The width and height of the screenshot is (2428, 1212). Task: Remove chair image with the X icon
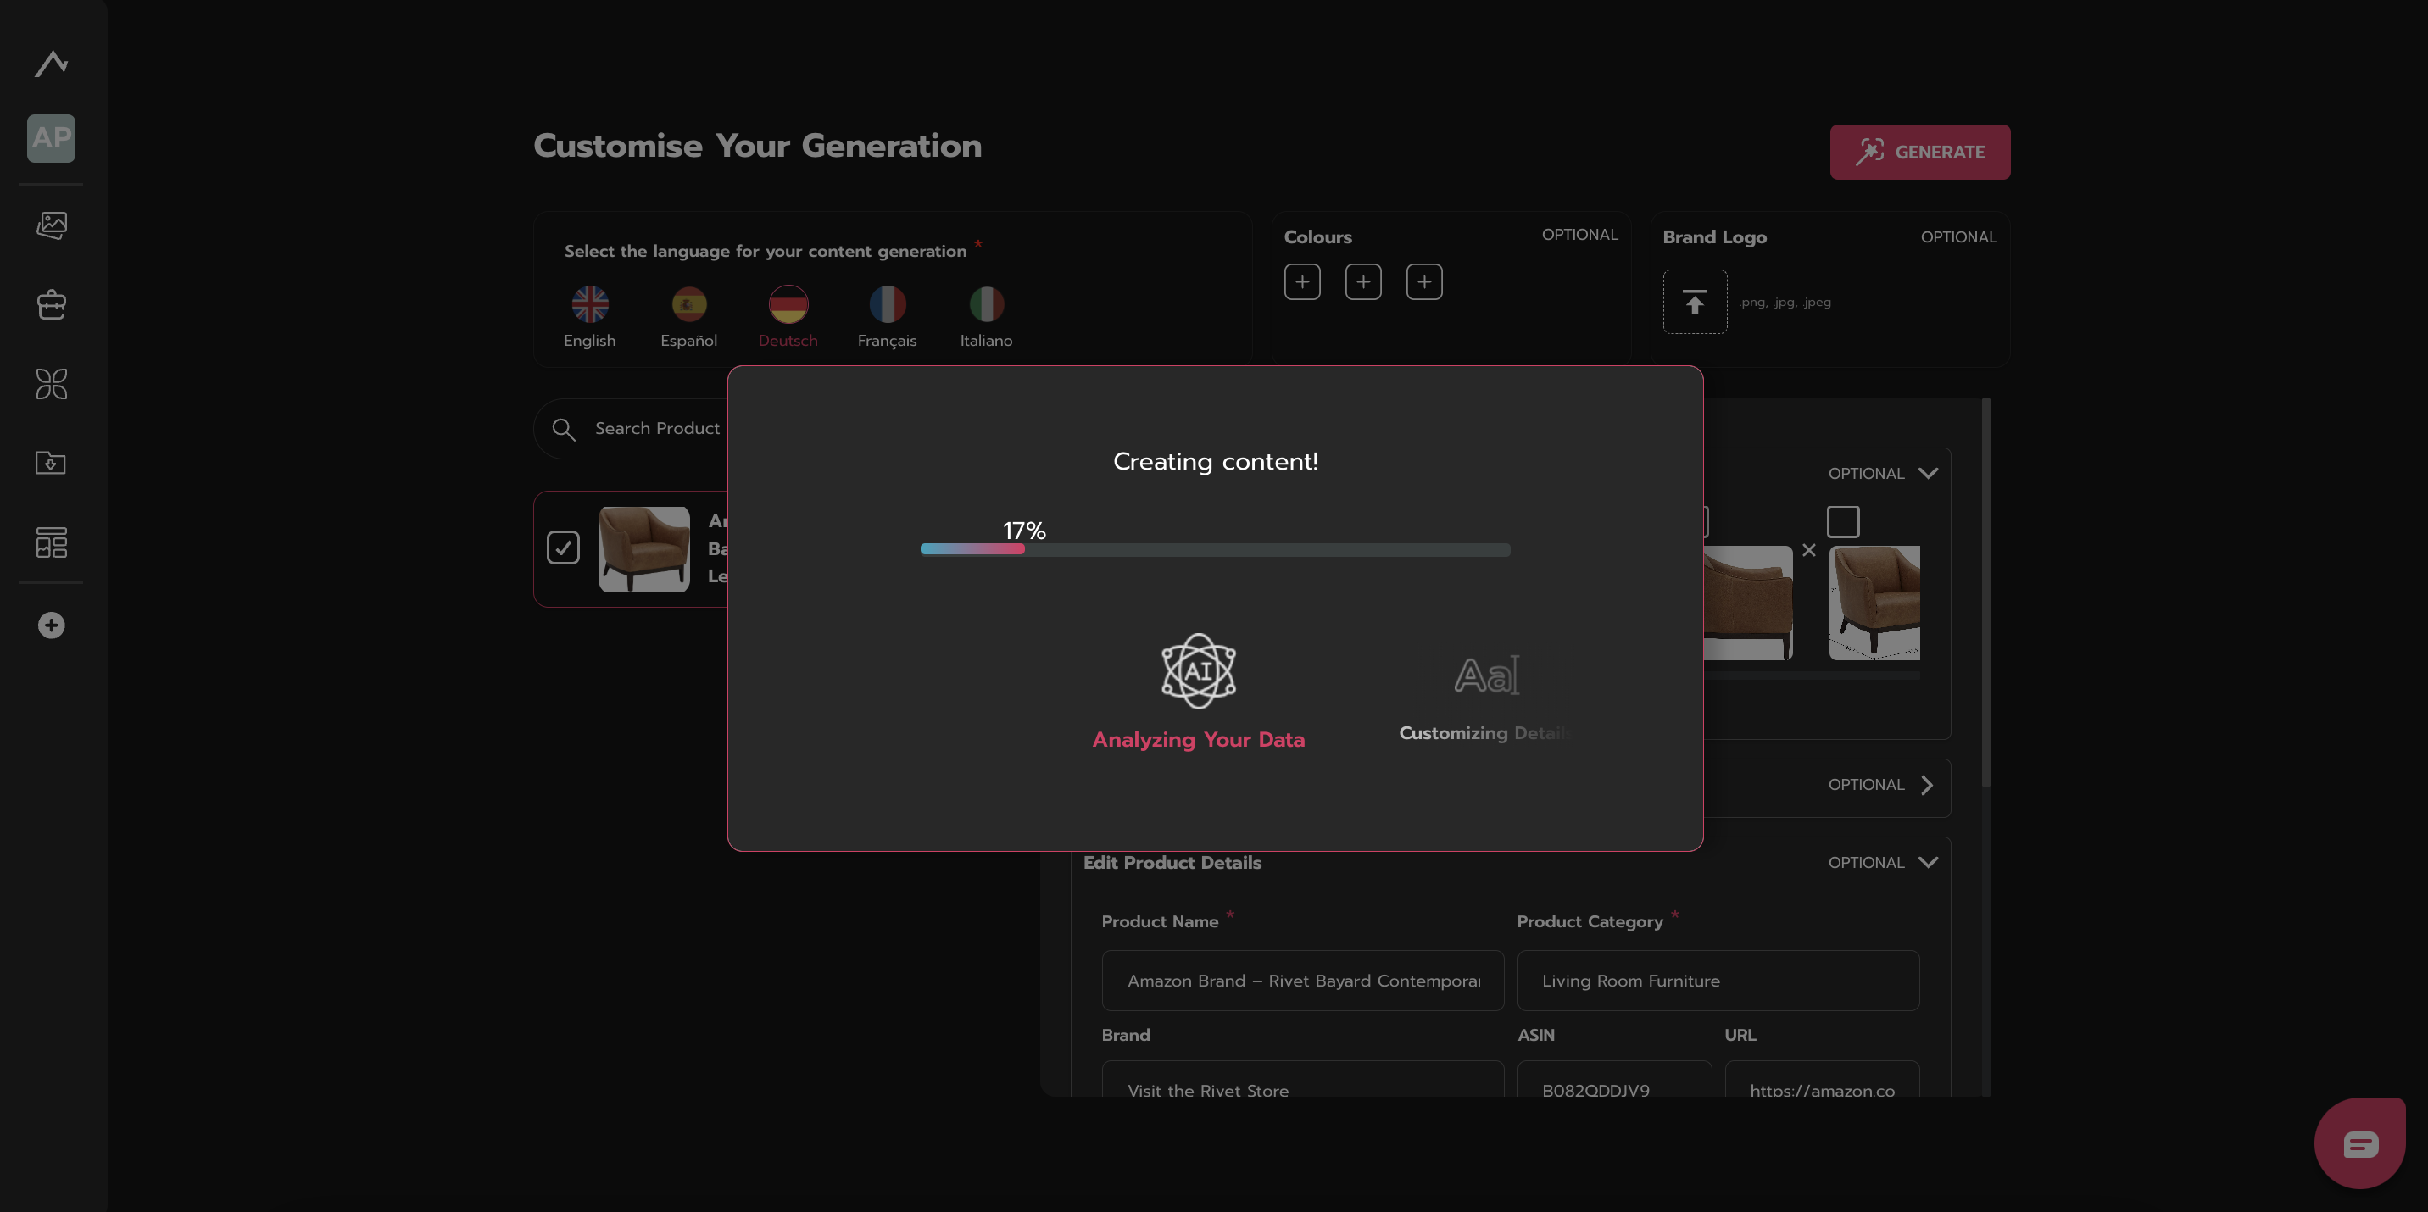pyautogui.click(x=1807, y=550)
